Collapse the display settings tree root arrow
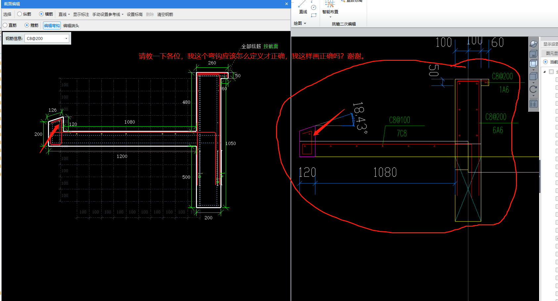Viewport: 558px width, 301px height. click(x=545, y=72)
